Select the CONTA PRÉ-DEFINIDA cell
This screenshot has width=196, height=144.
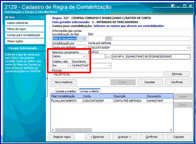(x=130, y=101)
